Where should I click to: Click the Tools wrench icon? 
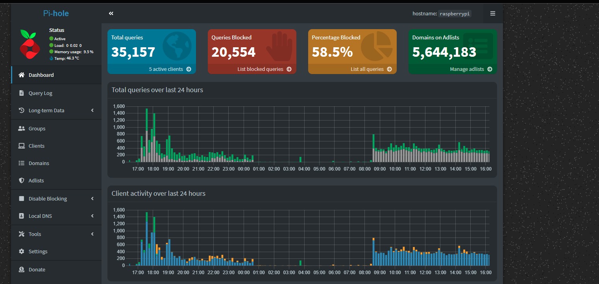click(x=22, y=234)
